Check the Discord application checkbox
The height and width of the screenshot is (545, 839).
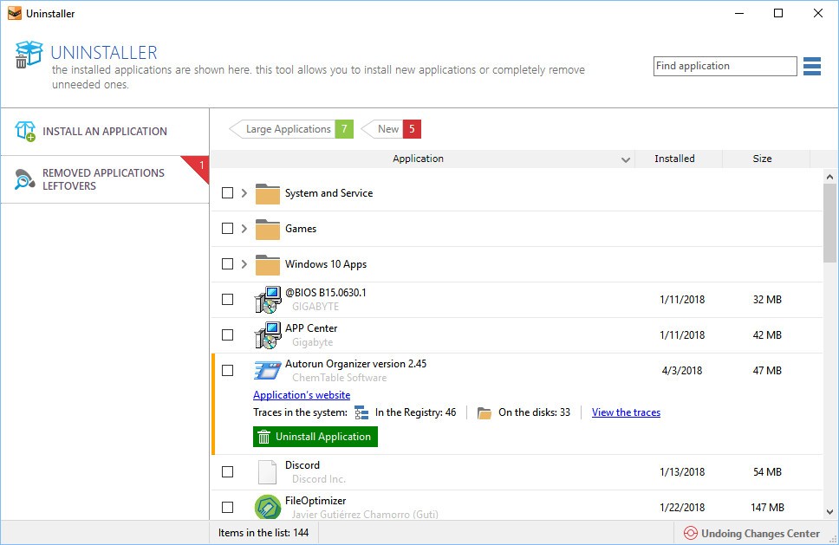click(227, 472)
